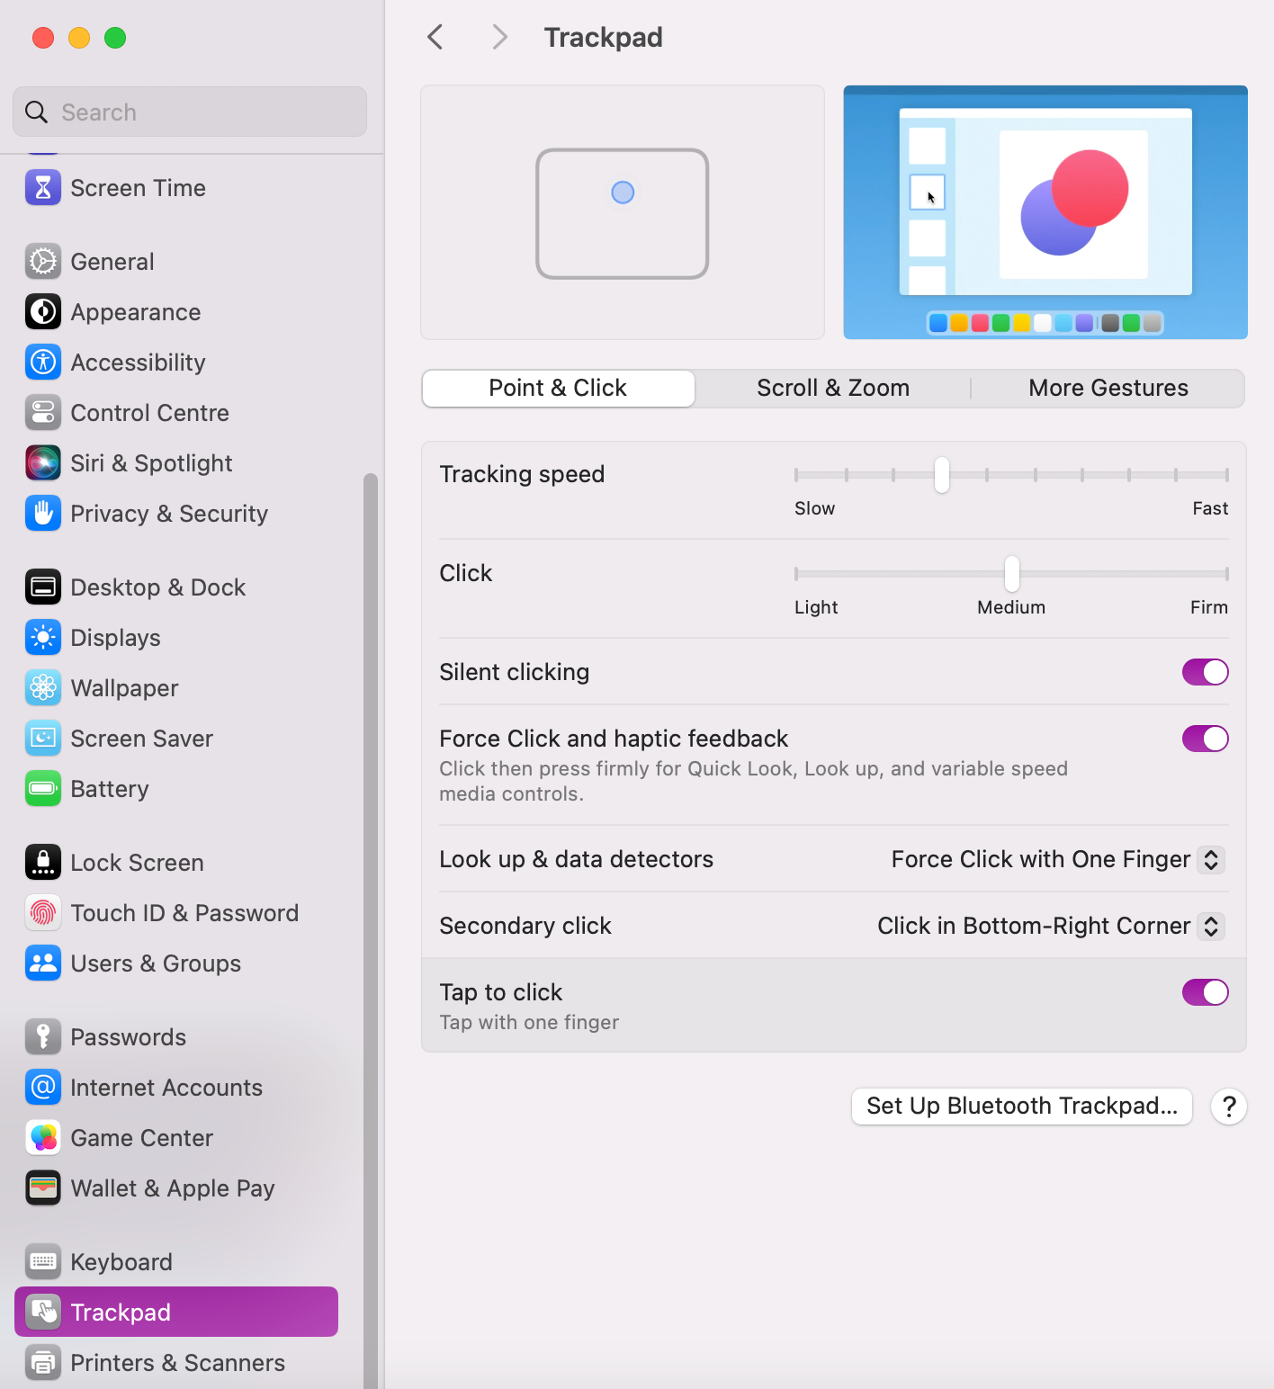Open the More Gestures tab
Screen dimensions: 1274x1389
(x=1108, y=387)
